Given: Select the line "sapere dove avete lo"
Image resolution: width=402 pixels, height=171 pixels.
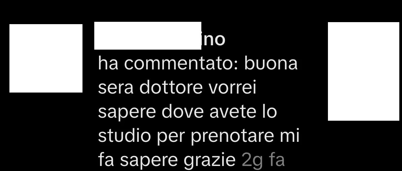Looking at the screenshot, I should pyautogui.click(x=188, y=112).
